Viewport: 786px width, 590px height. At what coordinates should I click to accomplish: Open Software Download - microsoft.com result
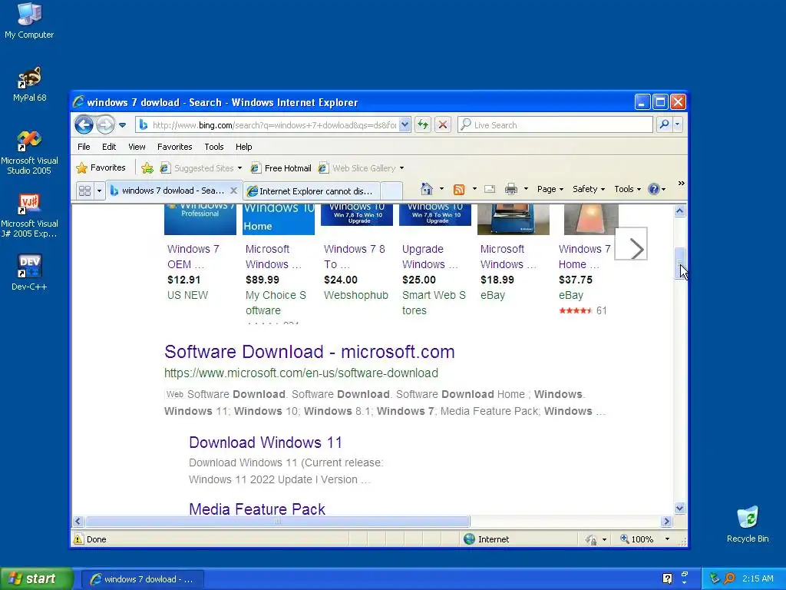309,352
